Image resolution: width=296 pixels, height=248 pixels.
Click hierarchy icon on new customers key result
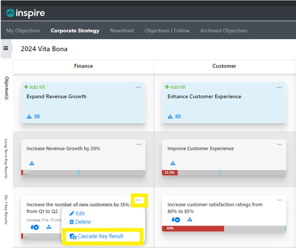49,227
